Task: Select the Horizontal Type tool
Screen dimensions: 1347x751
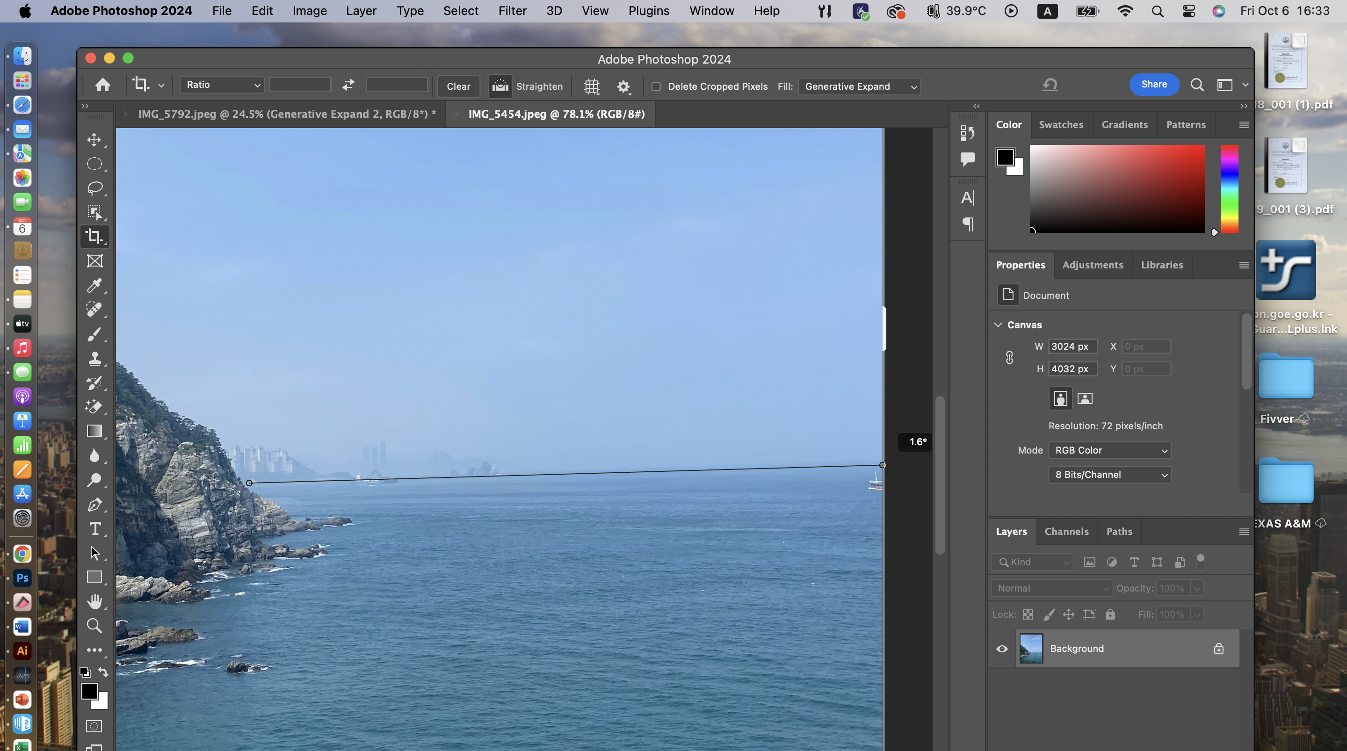Action: [94, 529]
